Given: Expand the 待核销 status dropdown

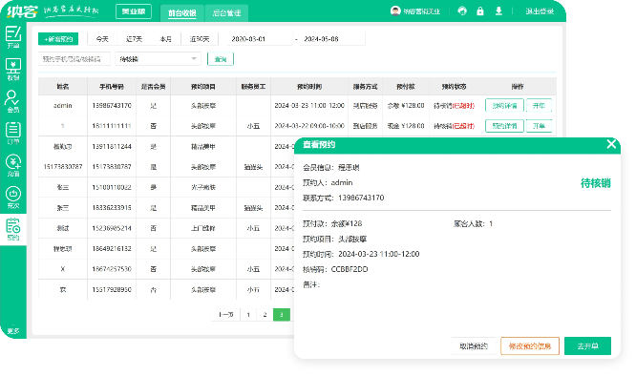Looking at the screenshot, I should 159,59.
